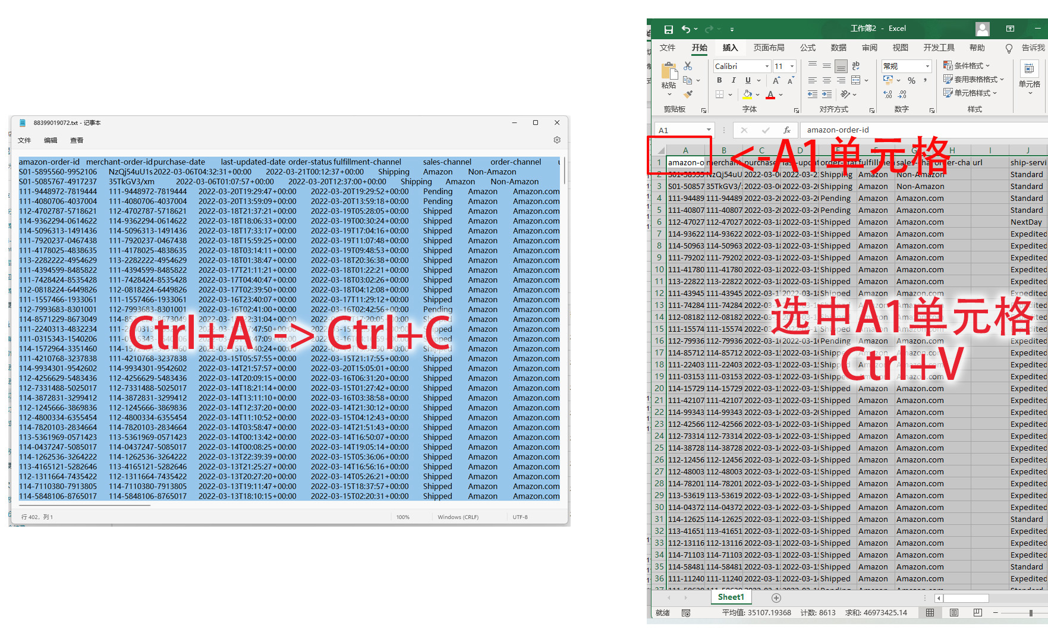Toggle Underline formatting

pos(748,80)
